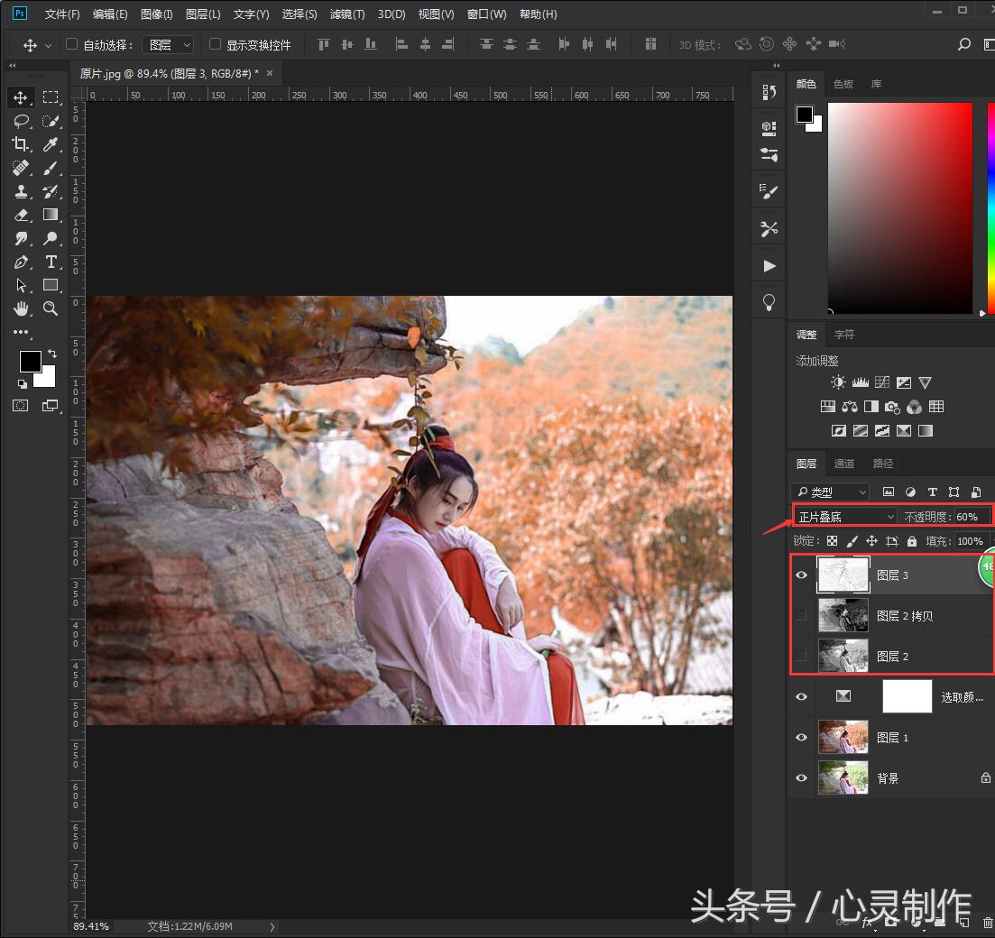Image resolution: width=995 pixels, height=938 pixels.
Task: Switch to the 通道 tab
Action: click(x=844, y=463)
